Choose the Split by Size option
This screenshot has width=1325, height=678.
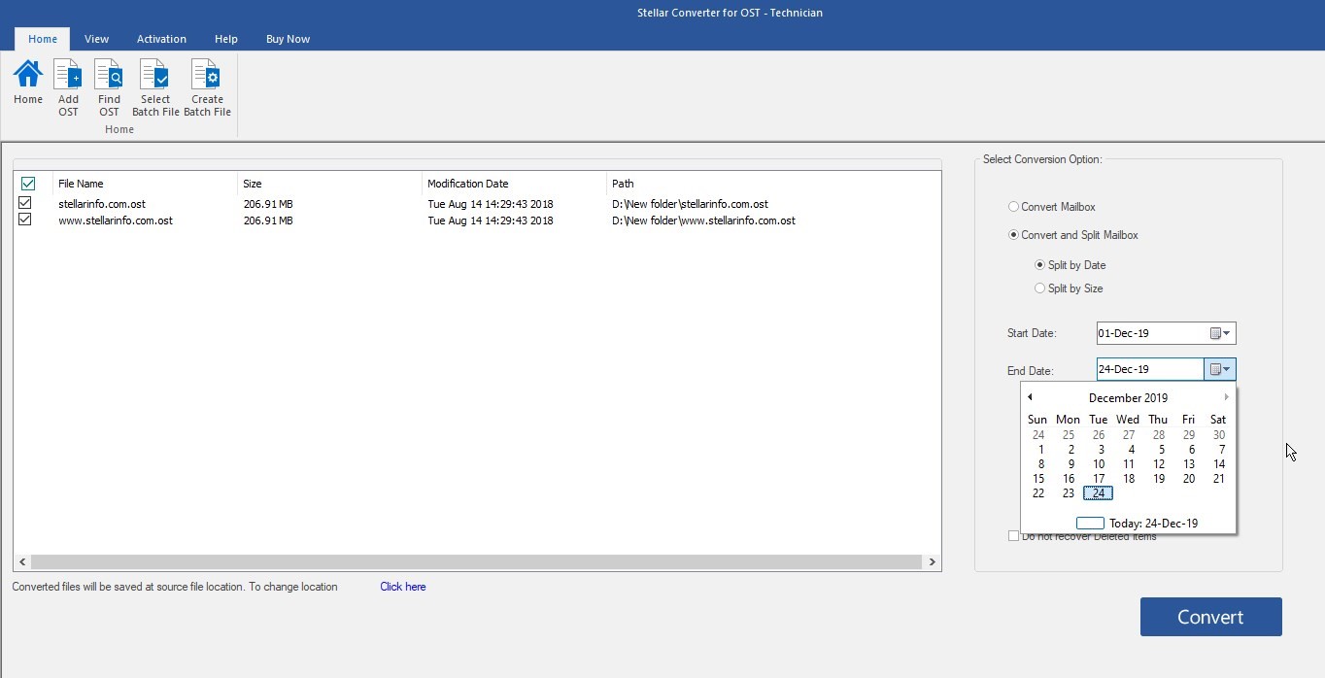click(1040, 288)
